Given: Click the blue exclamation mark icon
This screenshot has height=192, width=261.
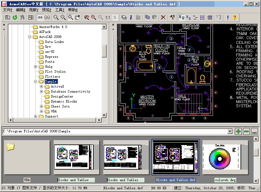Looking at the screenshot, I should [x=228, y=17].
